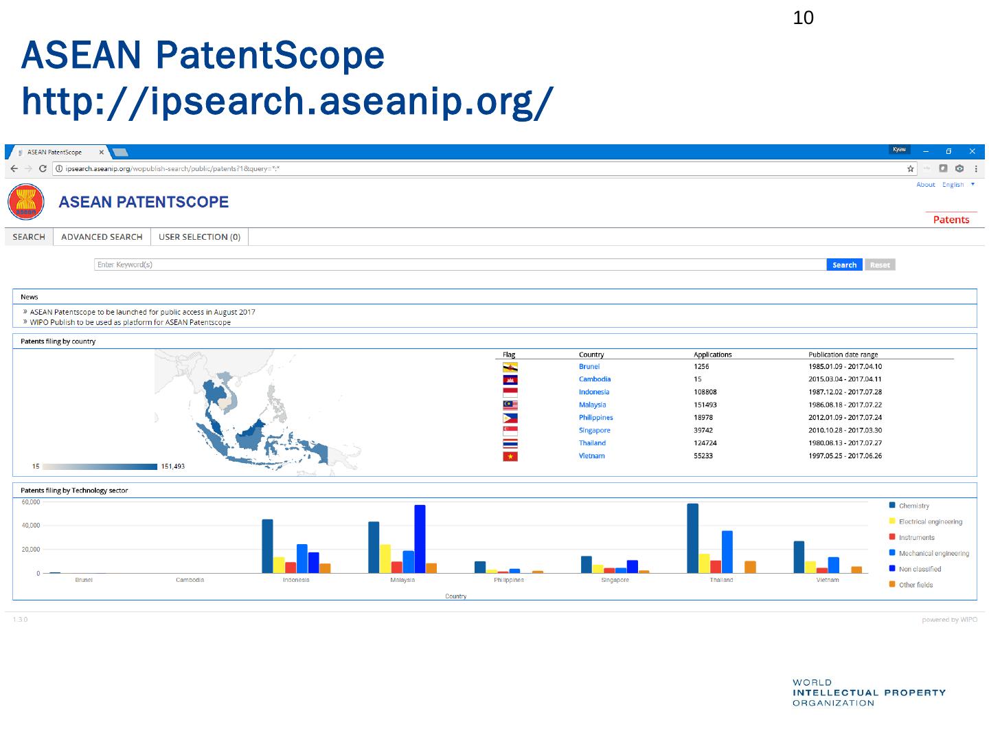Click the Instruments legend color swatch
Image resolution: width=989 pixels, height=742 pixels.
tap(892, 537)
